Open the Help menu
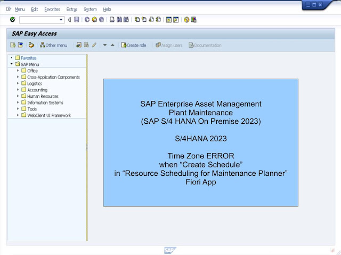This screenshot has width=341, height=255. (107, 10)
